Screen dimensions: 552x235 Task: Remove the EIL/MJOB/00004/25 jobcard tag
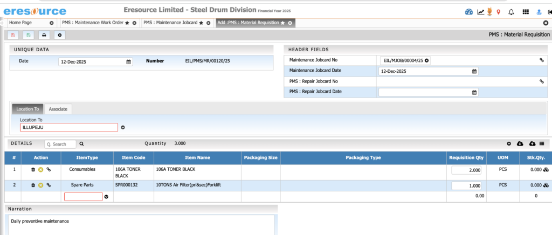click(x=427, y=60)
